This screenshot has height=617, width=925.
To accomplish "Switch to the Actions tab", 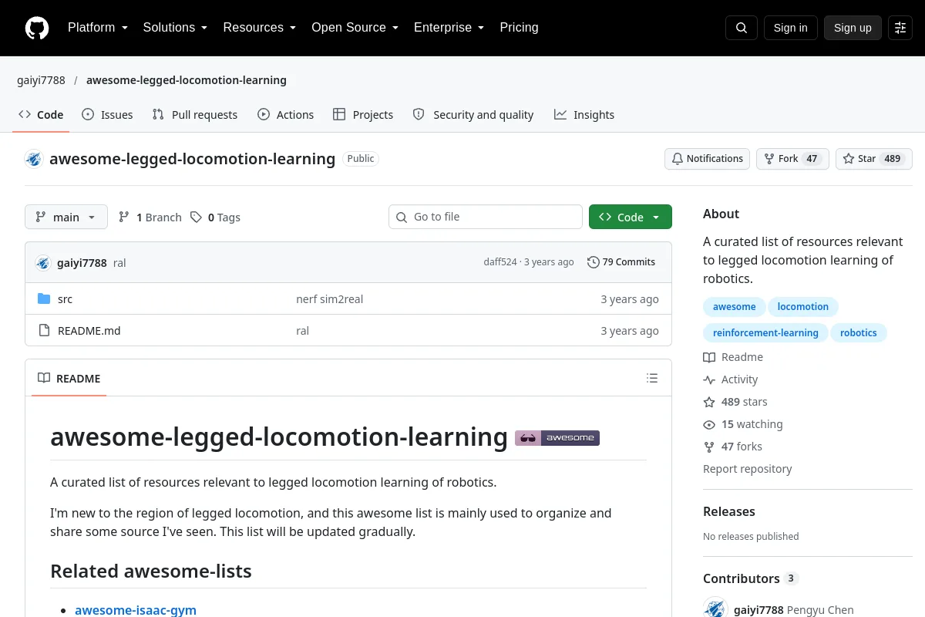I will point(286,114).
